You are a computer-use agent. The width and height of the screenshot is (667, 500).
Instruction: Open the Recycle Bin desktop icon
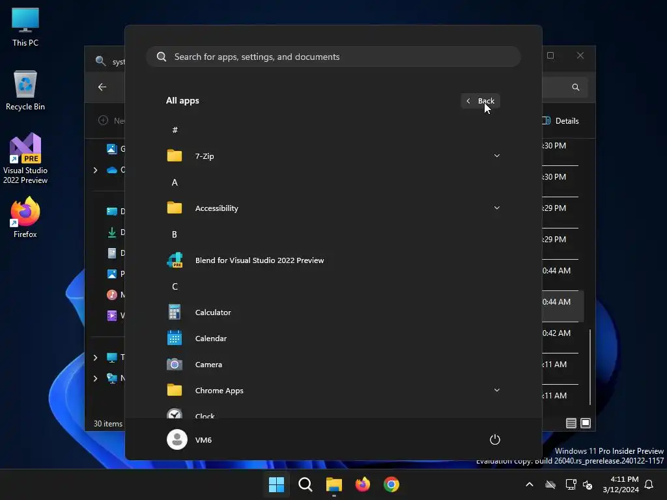25,90
